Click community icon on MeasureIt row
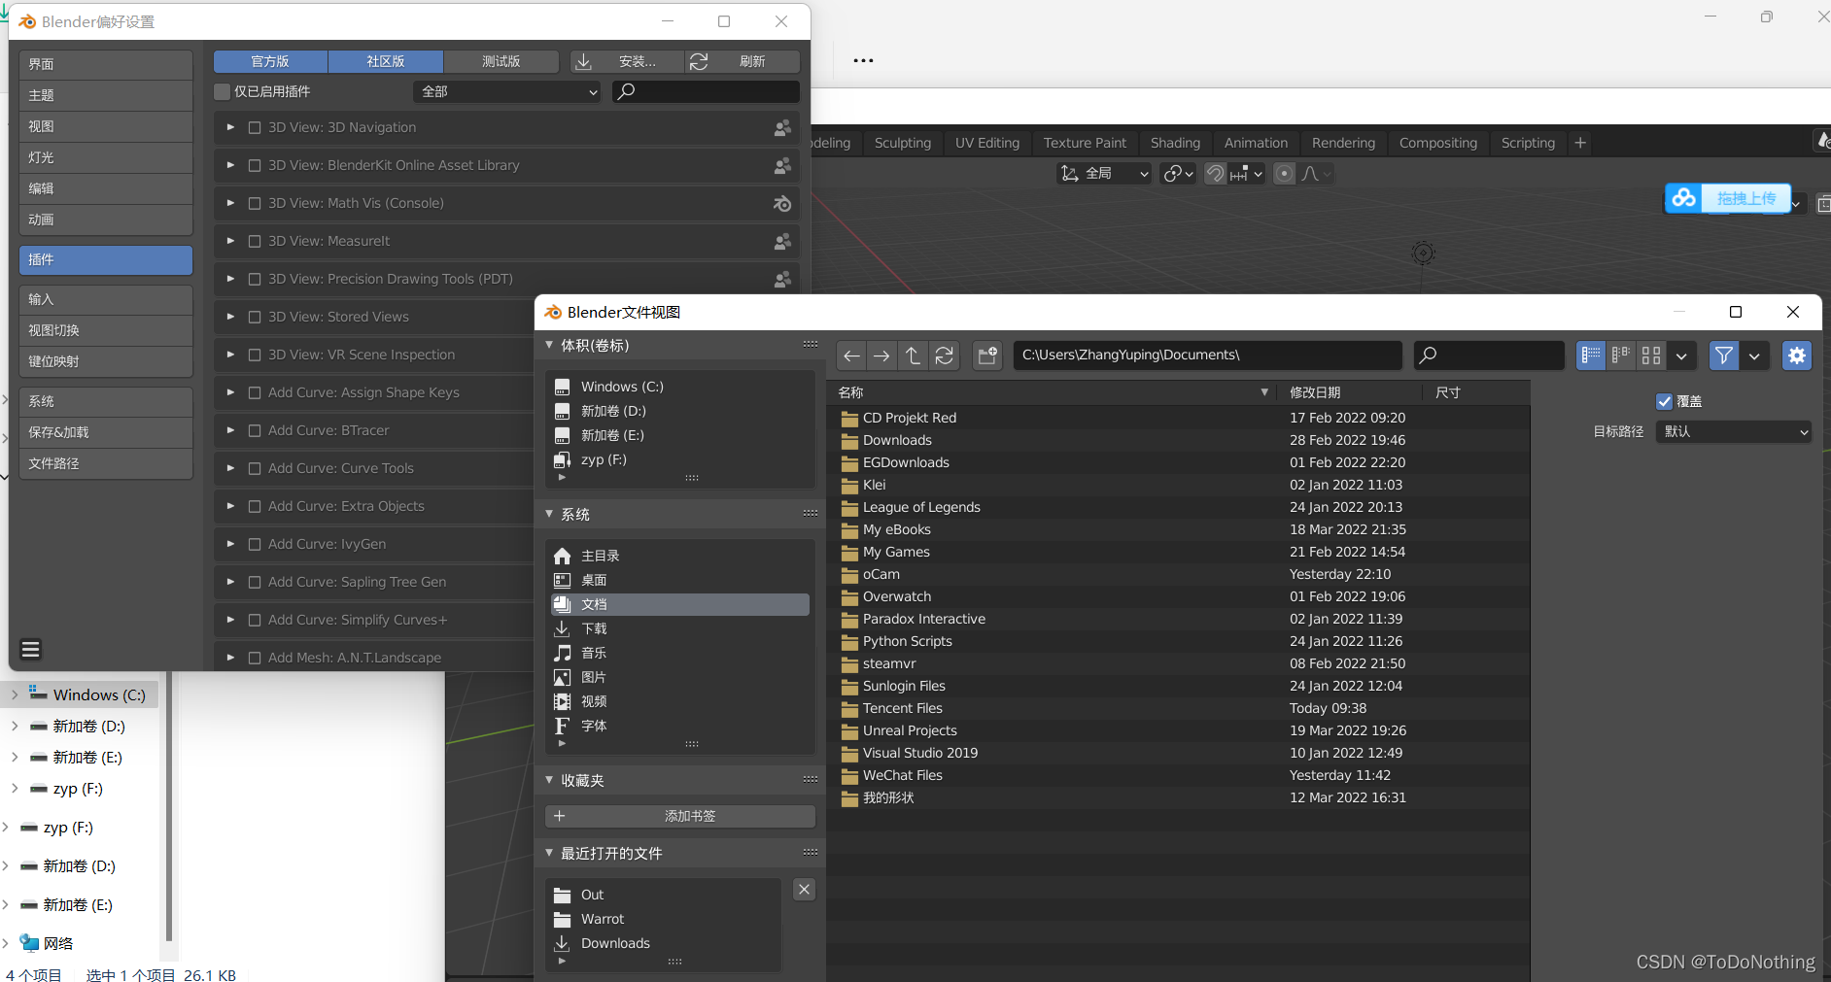1831x982 pixels. [x=782, y=241]
